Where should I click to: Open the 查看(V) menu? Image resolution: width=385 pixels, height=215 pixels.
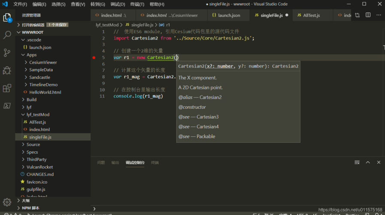[78, 4]
